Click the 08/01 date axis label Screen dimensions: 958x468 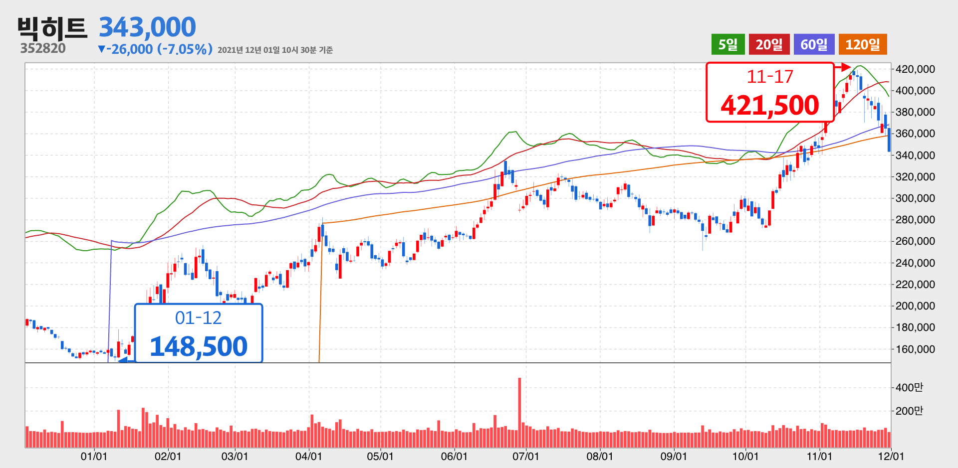pyautogui.click(x=600, y=456)
